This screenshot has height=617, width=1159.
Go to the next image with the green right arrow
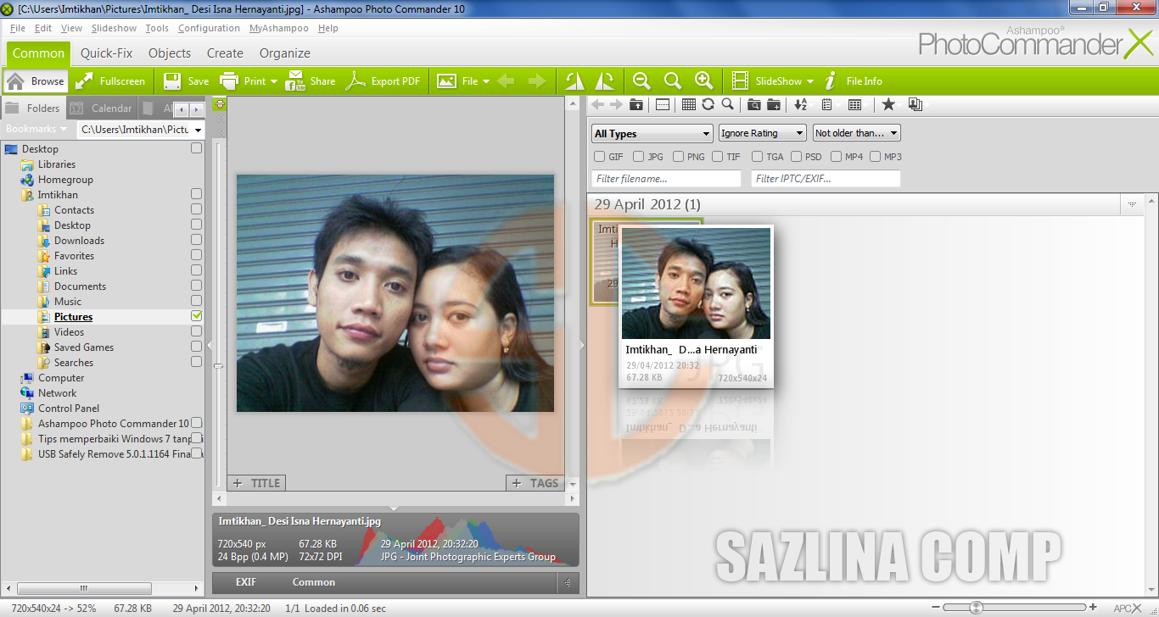[537, 81]
